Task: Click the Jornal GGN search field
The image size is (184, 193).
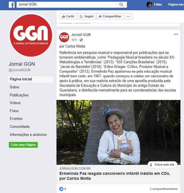Action: pyautogui.click(x=66, y=4)
